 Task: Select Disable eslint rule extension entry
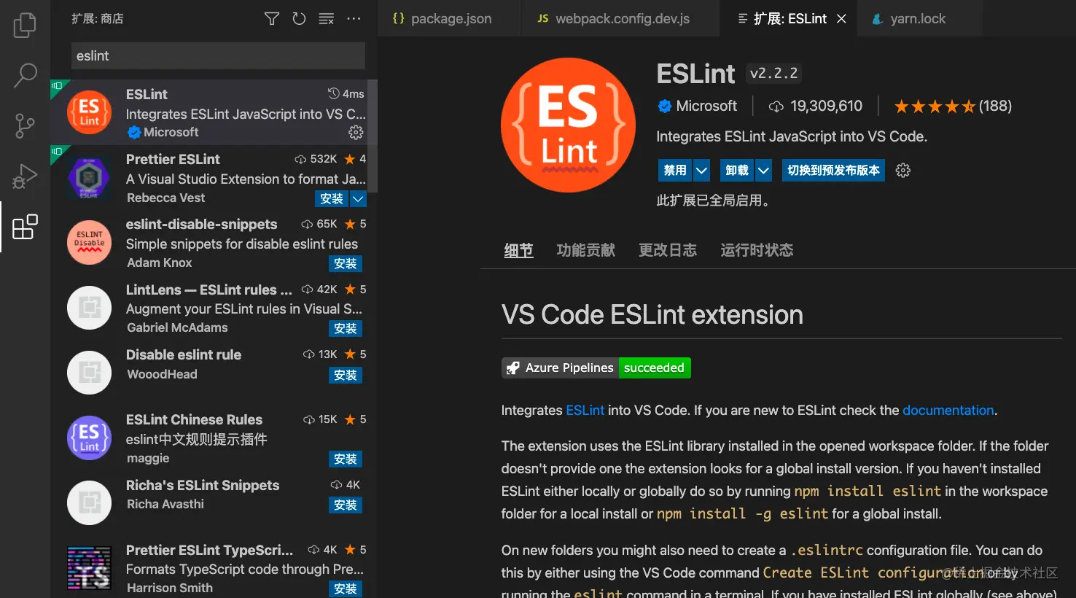pos(213,373)
